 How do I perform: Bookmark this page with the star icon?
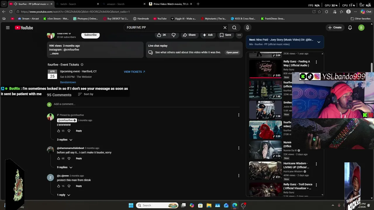point(319,12)
